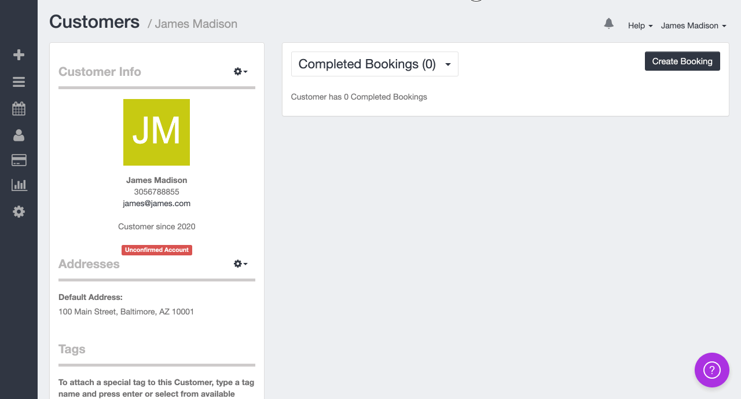Open the Completed Bookings (0) dropdown
Screen dimensions: 741x399
coord(375,64)
